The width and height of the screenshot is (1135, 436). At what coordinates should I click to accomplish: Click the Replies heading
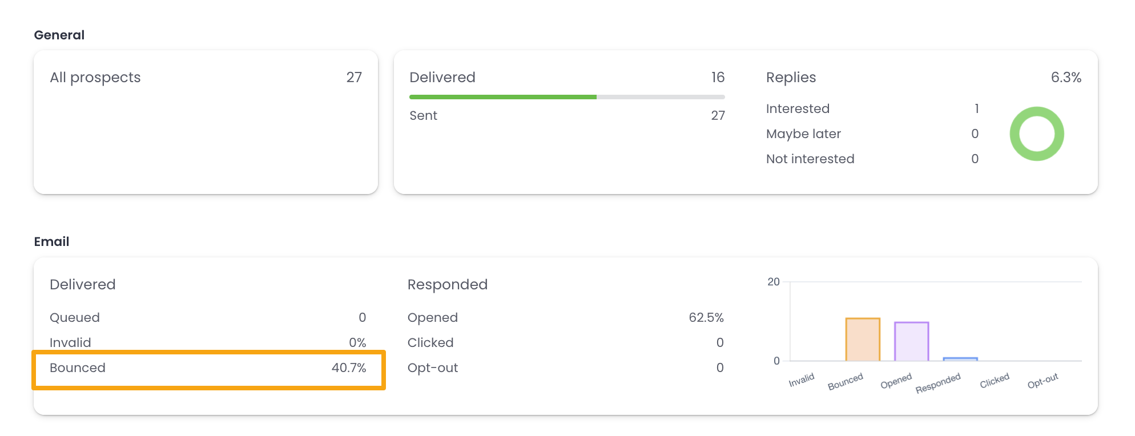(791, 78)
